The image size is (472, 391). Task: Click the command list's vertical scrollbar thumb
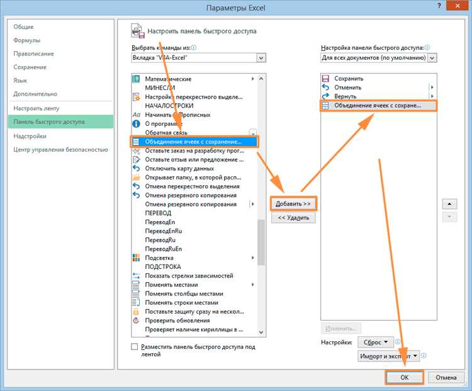(261, 242)
